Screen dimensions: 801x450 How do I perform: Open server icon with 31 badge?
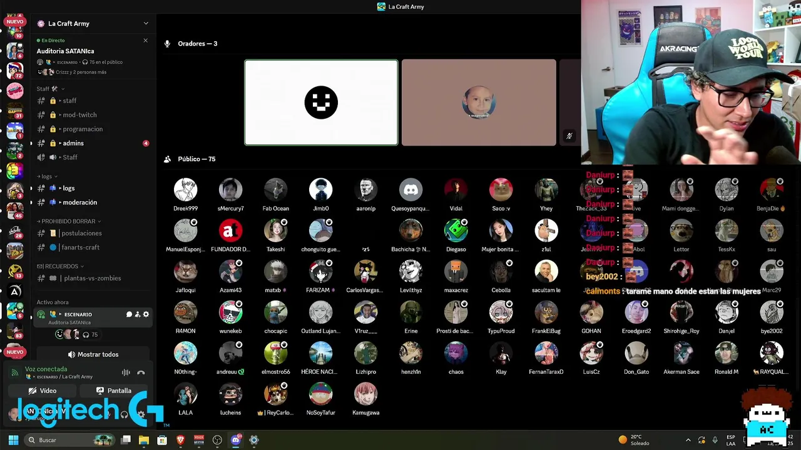point(15,111)
